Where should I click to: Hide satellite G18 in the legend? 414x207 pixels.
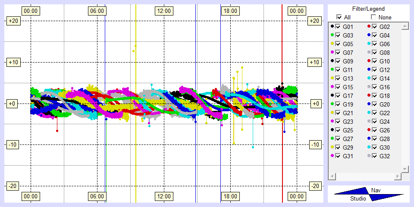coord(374,96)
